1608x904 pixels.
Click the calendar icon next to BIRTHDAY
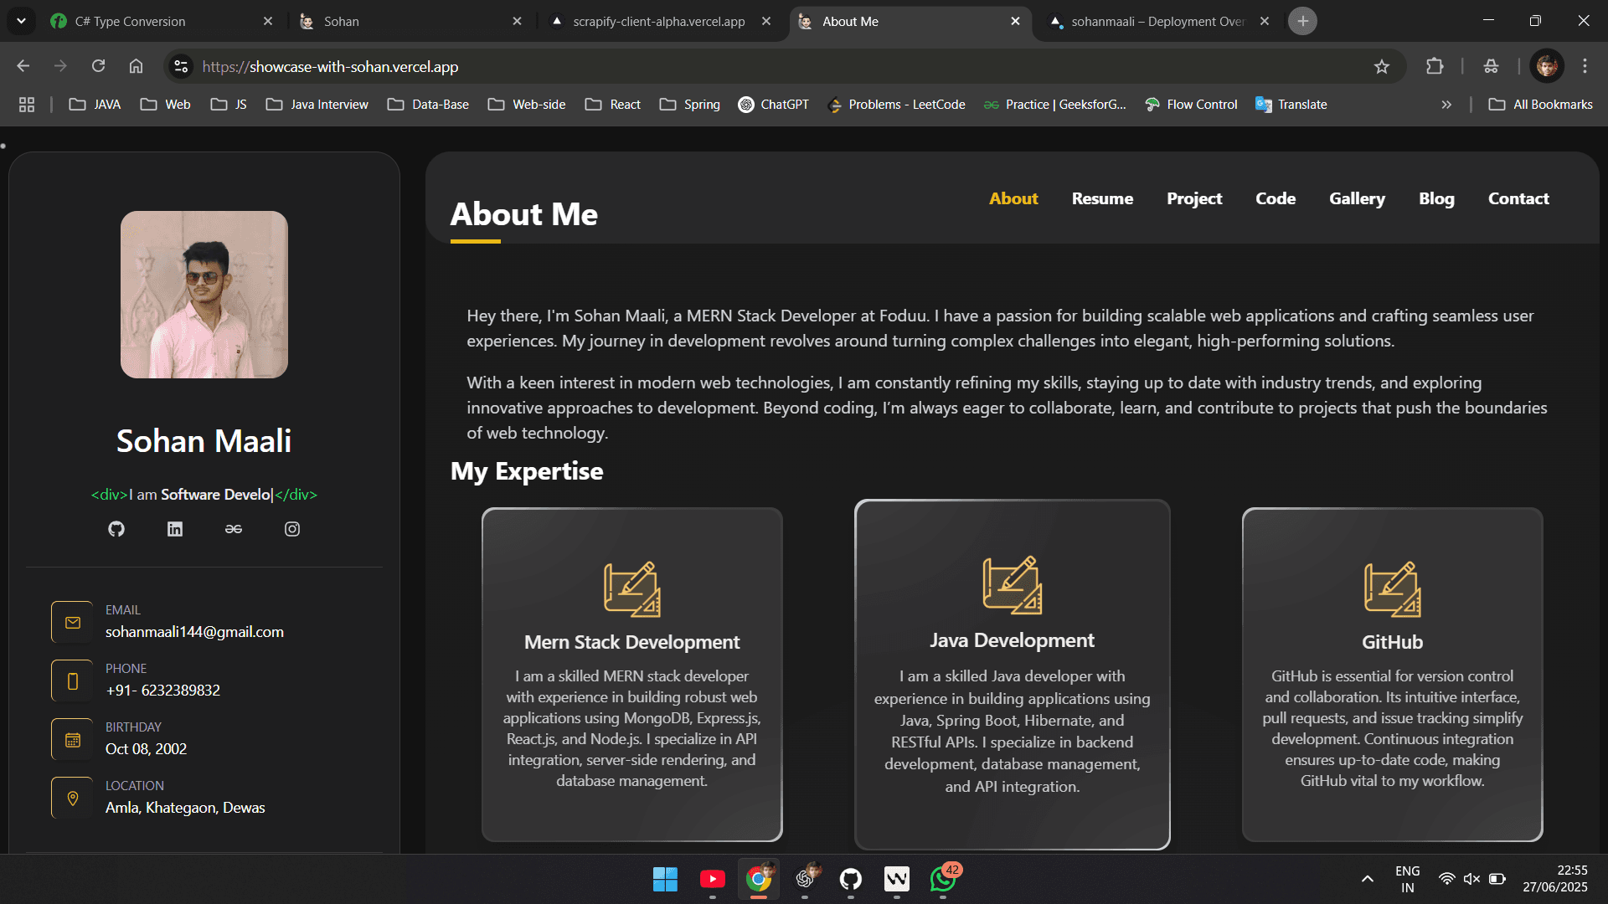tap(72, 738)
